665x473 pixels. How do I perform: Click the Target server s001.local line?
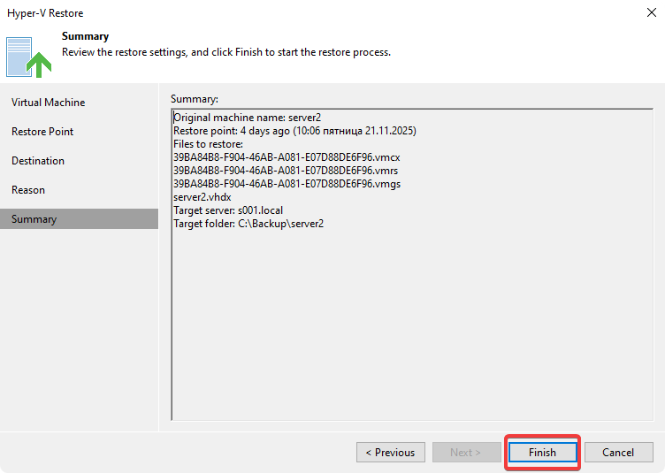click(x=228, y=210)
